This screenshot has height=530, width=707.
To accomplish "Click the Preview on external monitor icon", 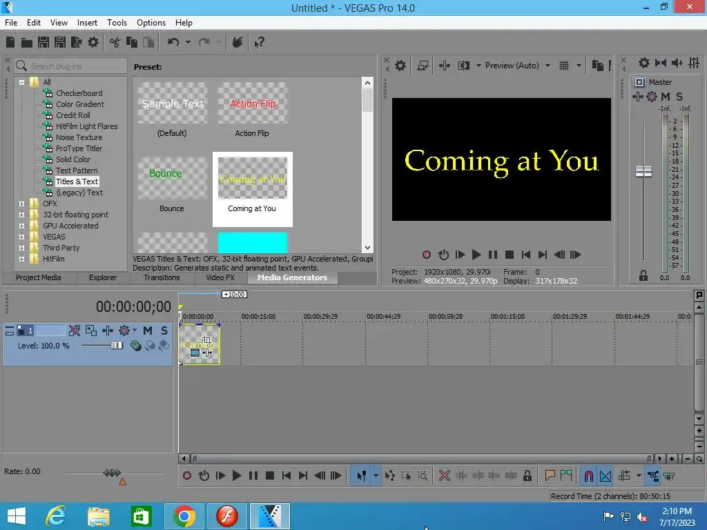I will [423, 66].
